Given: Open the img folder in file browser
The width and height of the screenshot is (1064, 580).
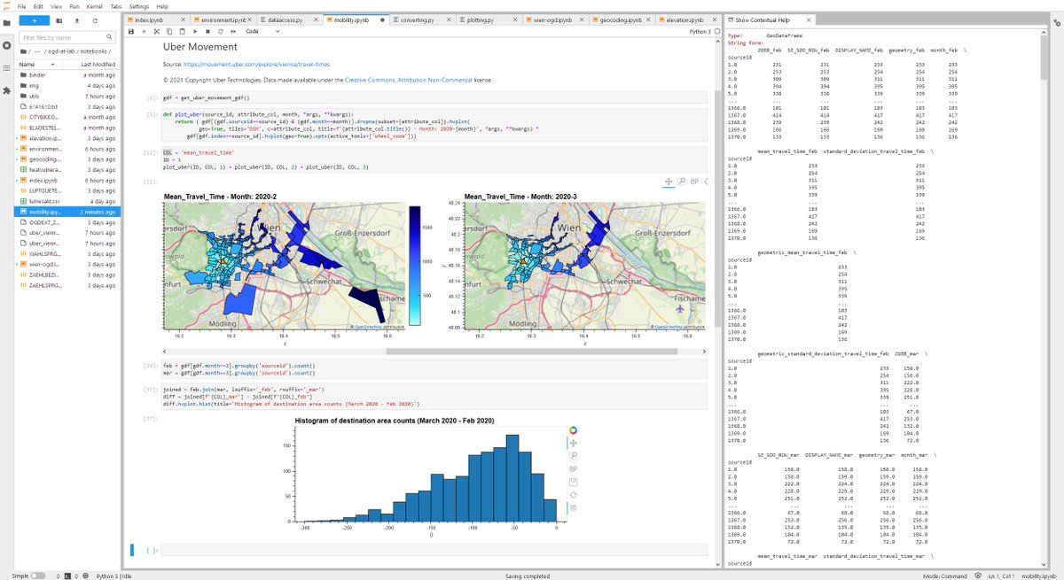Looking at the screenshot, I should [x=67, y=86].
